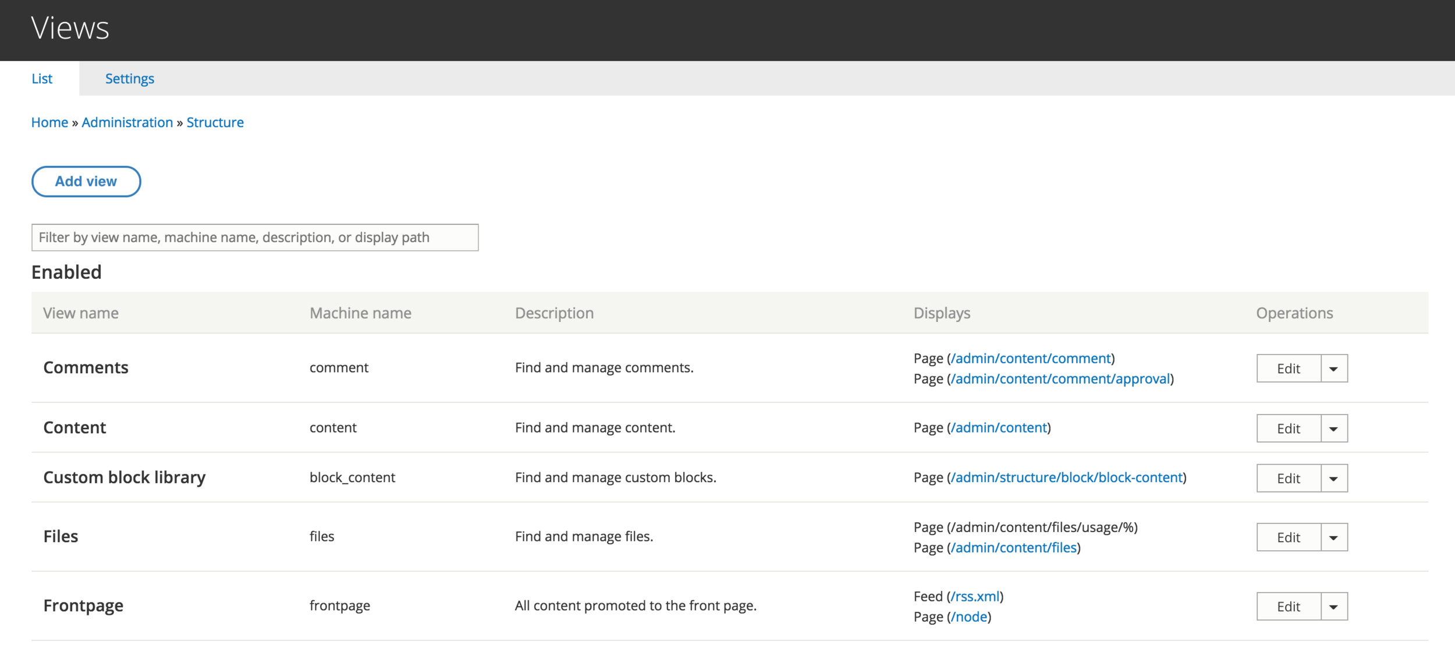Image resolution: width=1455 pixels, height=648 pixels.
Task: Expand the Files row operations dropdown arrow
Action: point(1333,537)
